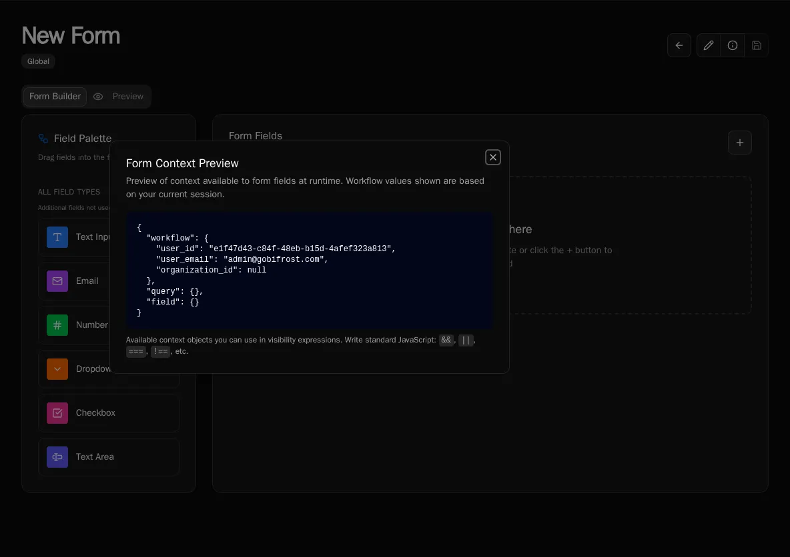Click the ALL FIELD TYPES label
The height and width of the screenshot is (557, 790).
click(x=69, y=192)
